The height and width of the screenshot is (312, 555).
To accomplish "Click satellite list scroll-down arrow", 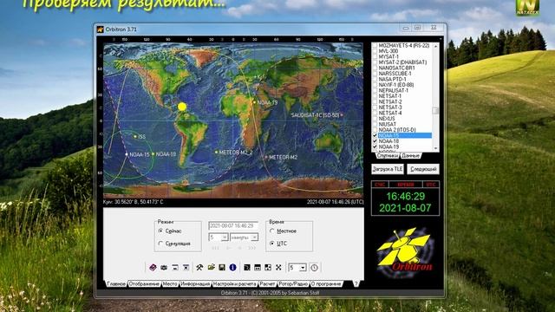I will point(435,148).
